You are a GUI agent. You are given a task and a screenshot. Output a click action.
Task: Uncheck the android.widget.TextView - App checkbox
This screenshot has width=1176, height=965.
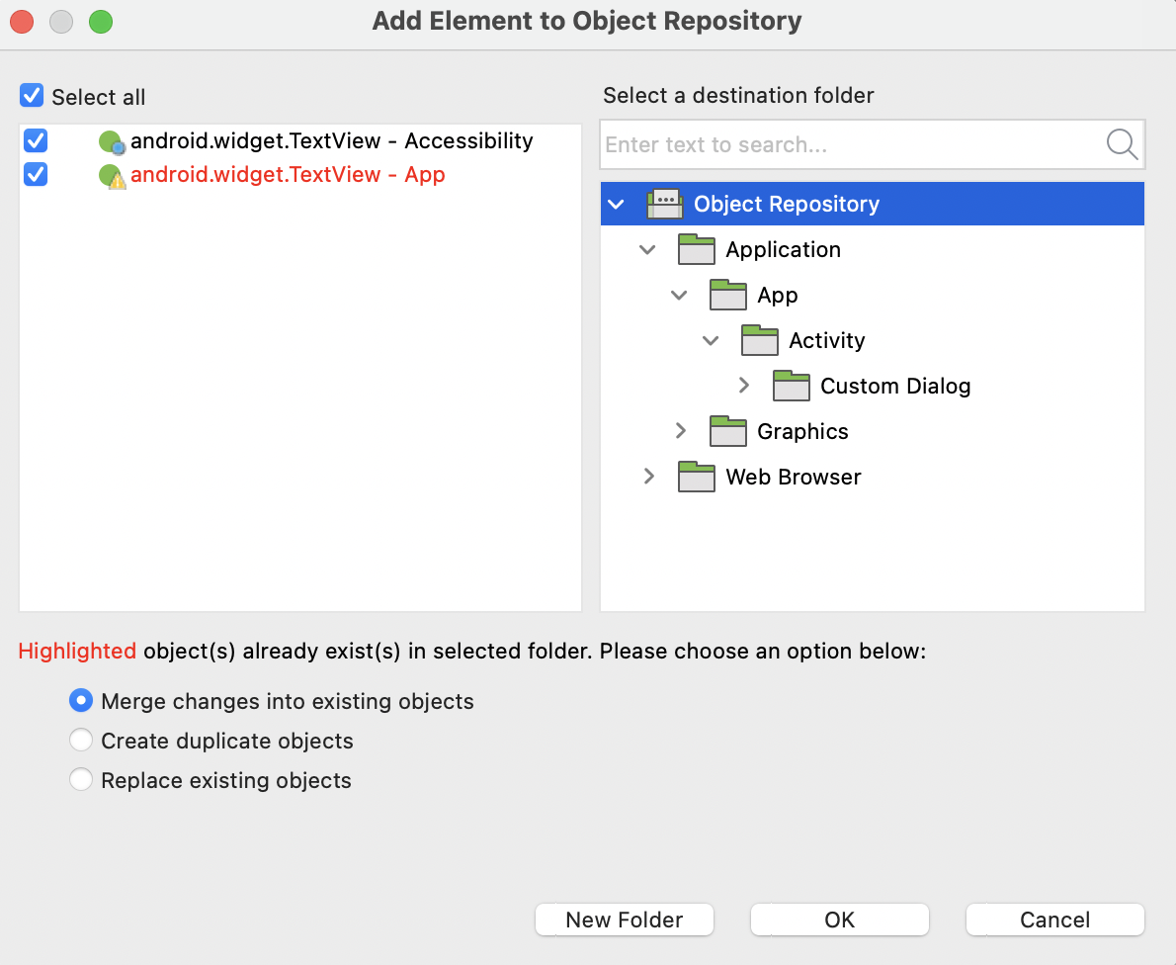pos(36,175)
